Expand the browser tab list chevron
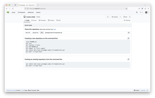 point(145,5)
